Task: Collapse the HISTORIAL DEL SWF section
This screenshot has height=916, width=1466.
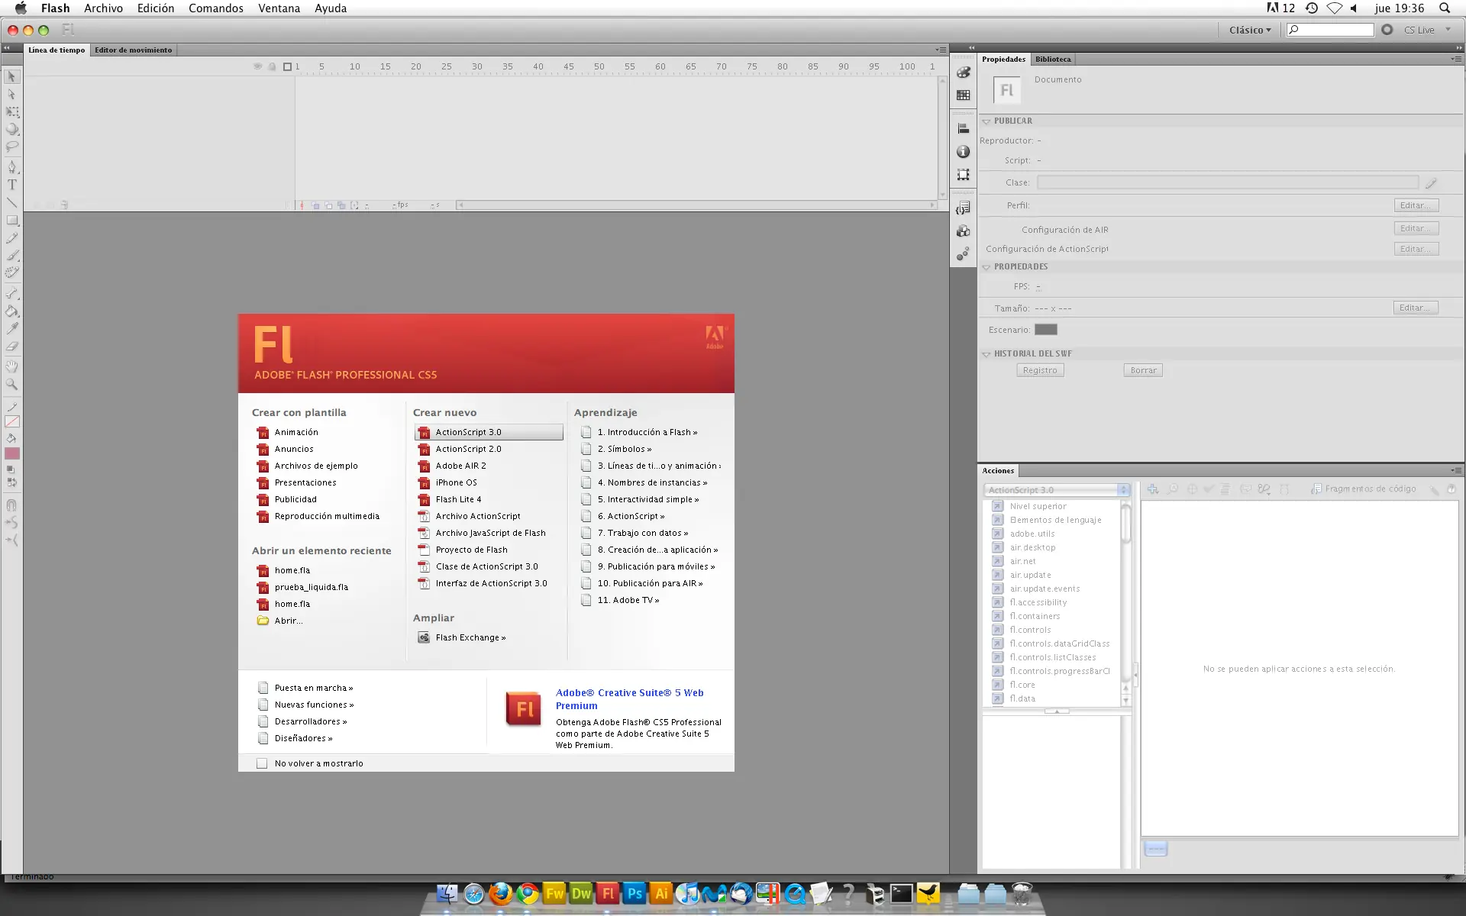Action: click(x=986, y=354)
